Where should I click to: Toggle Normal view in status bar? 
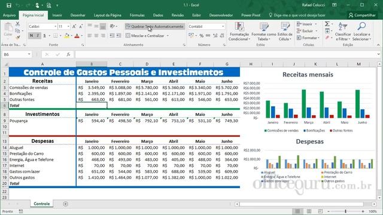[x=297, y=211]
